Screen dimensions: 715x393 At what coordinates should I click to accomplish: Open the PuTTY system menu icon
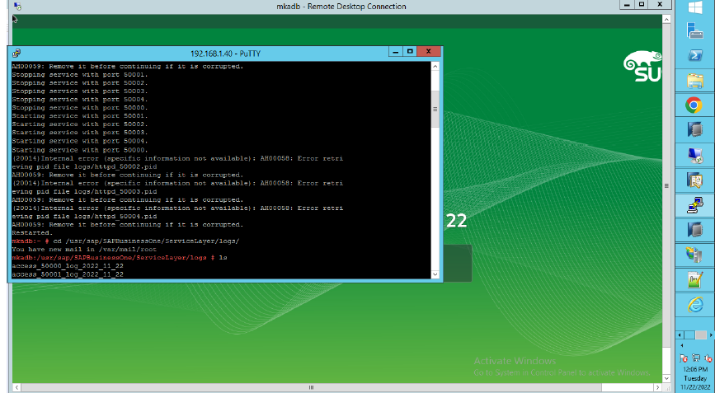16,53
